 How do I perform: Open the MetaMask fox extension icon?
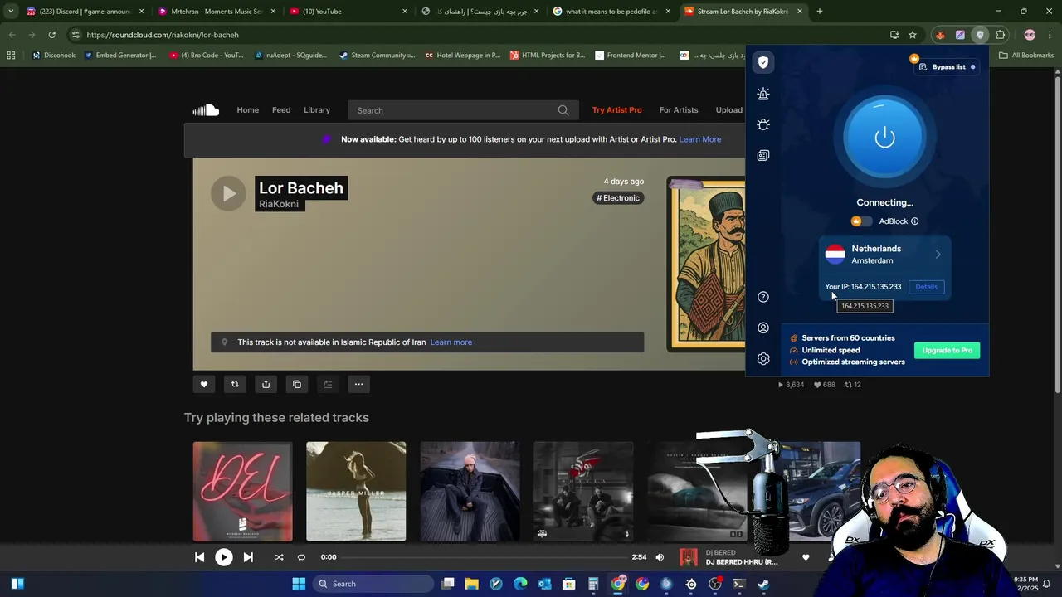940,35
